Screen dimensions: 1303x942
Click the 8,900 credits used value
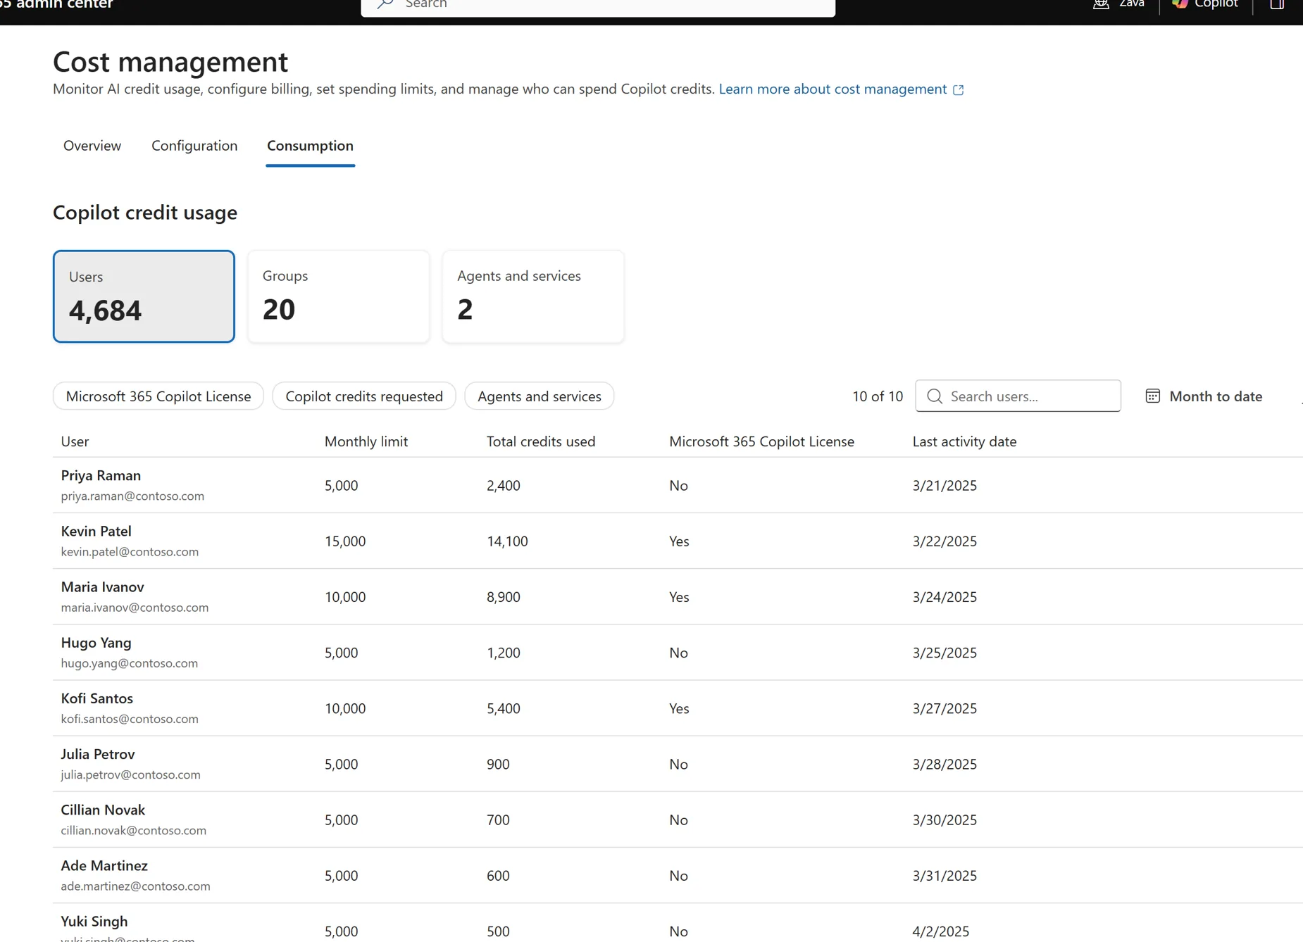[504, 597]
